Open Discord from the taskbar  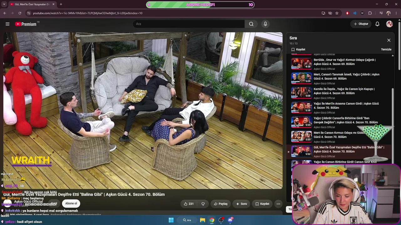click(x=230, y=220)
